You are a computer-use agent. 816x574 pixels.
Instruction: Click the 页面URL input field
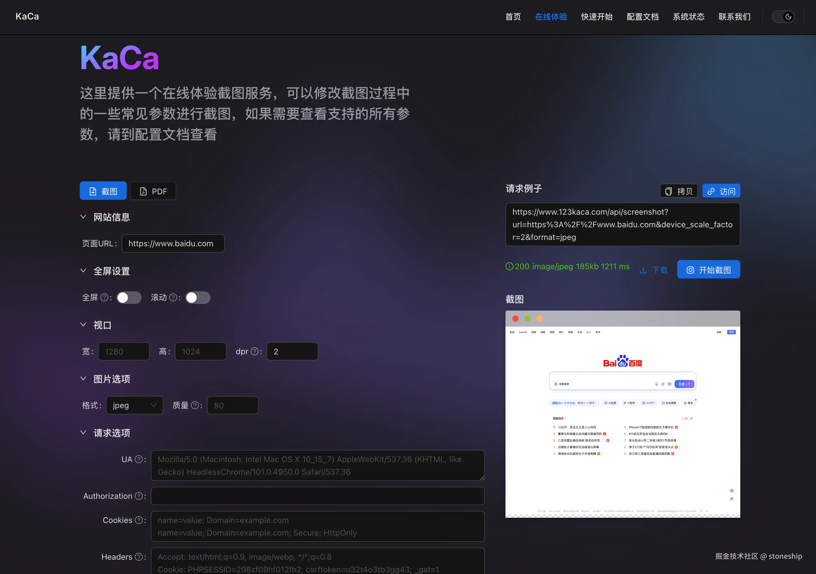click(x=173, y=243)
